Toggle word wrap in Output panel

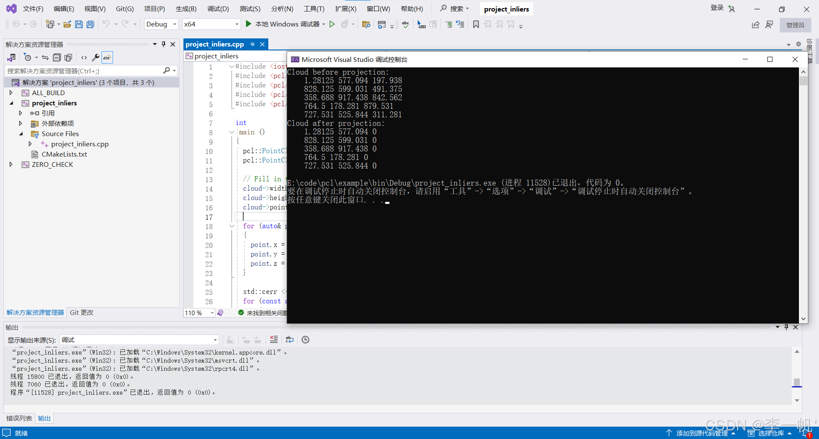pyautogui.click(x=290, y=340)
